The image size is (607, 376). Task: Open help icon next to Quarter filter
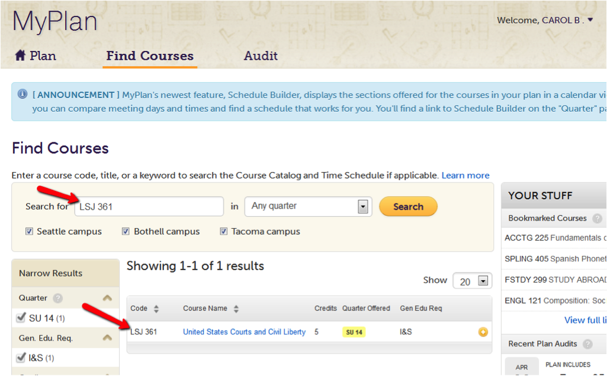57,298
